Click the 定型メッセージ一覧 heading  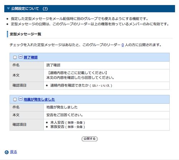25,34
